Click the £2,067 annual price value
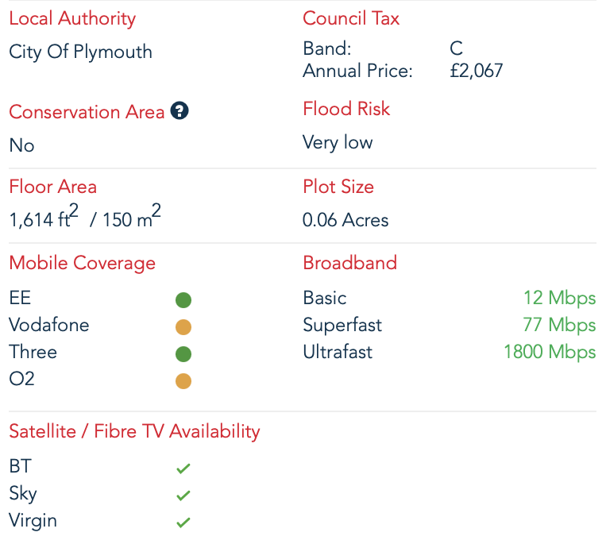This screenshot has height=544, width=606. (476, 71)
